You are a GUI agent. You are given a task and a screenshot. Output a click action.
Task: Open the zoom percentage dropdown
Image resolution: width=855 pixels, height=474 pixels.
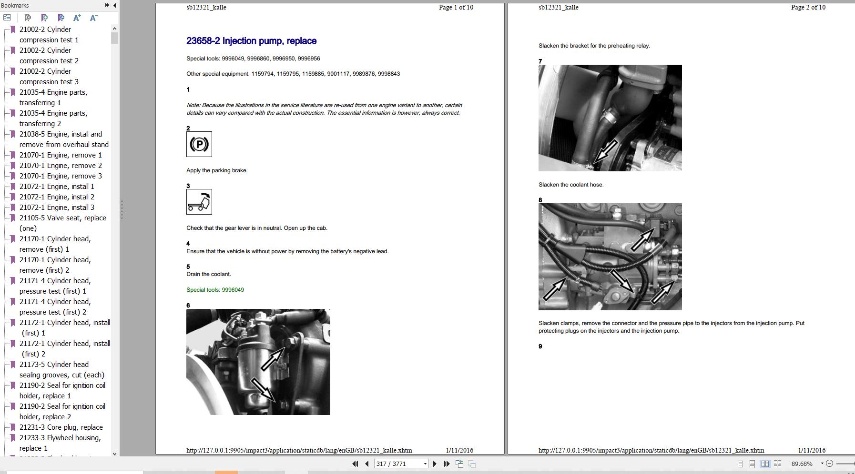pos(822,464)
